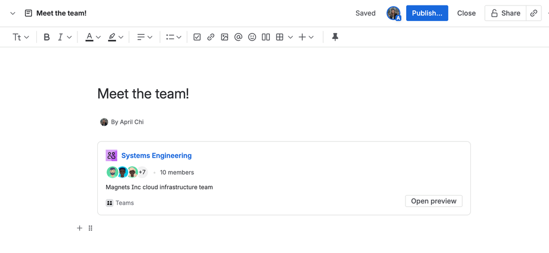549x253 pixels.
Task: Click the editor avatar in the header
Action: click(x=393, y=13)
